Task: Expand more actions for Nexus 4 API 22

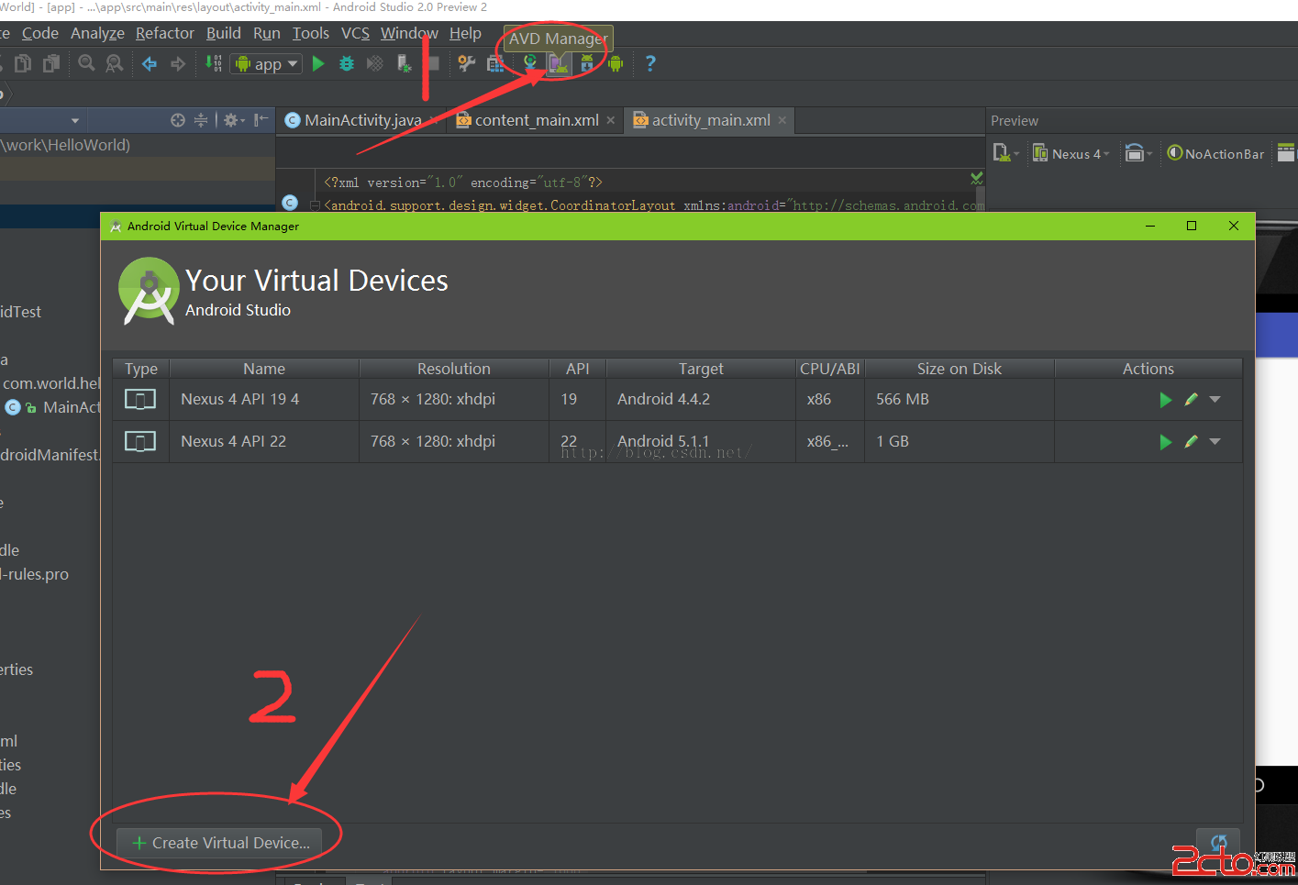Action: point(1215,442)
